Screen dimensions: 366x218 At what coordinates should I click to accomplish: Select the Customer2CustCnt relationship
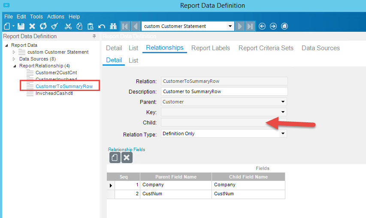pyautogui.click(x=56, y=73)
